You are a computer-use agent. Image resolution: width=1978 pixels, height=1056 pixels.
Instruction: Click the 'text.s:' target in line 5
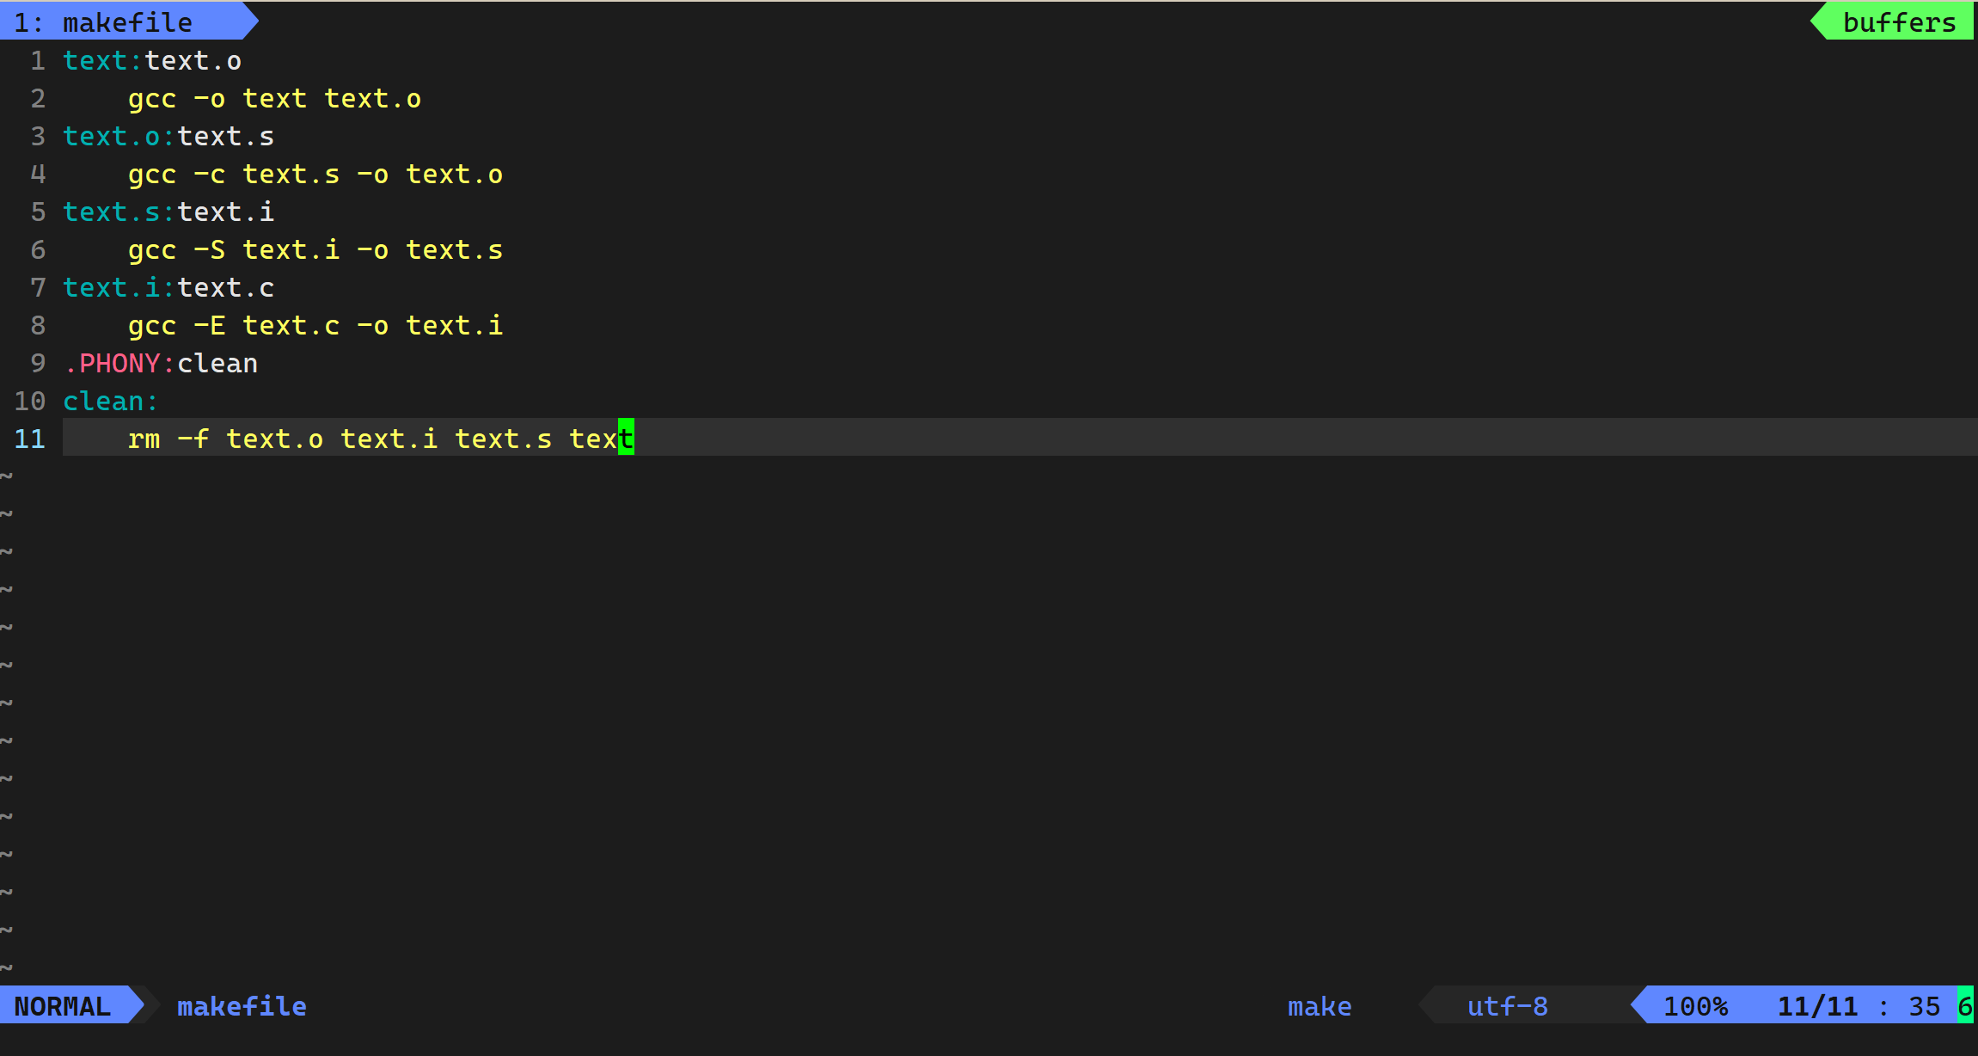119,212
